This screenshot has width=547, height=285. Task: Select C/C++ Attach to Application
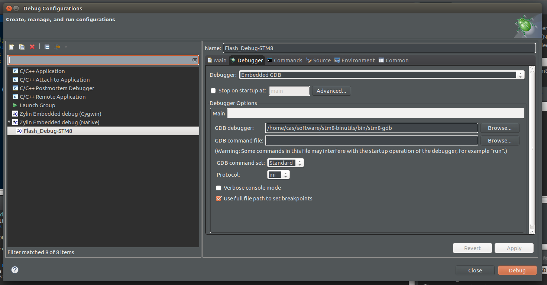coord(55,80)
